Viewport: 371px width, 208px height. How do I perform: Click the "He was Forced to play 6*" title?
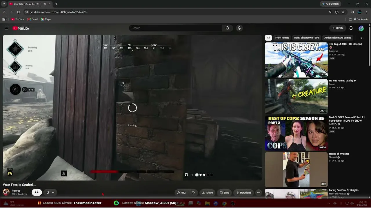pos(343,81)
